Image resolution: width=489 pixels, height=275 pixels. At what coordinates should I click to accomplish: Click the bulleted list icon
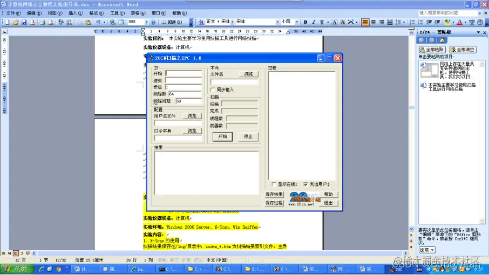tap(420, 22)
